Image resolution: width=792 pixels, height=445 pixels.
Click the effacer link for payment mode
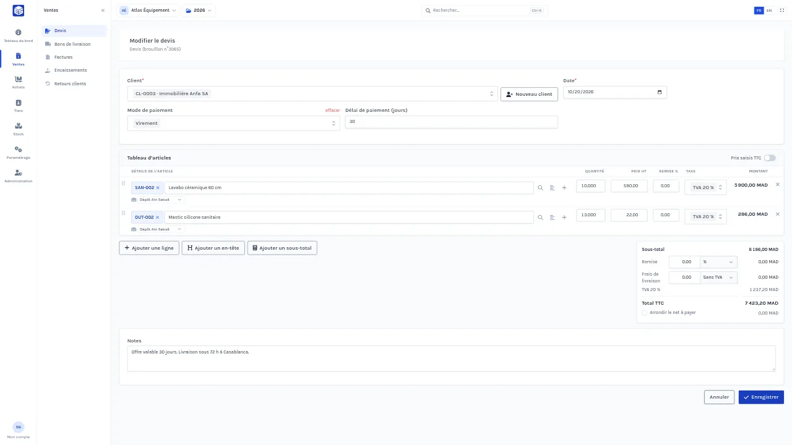point(332,110)
